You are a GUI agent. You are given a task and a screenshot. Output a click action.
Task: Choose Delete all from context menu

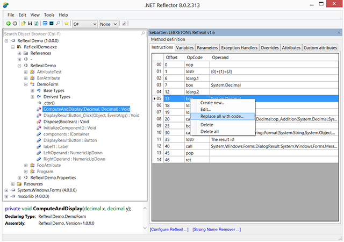click(x=223, y=132)
